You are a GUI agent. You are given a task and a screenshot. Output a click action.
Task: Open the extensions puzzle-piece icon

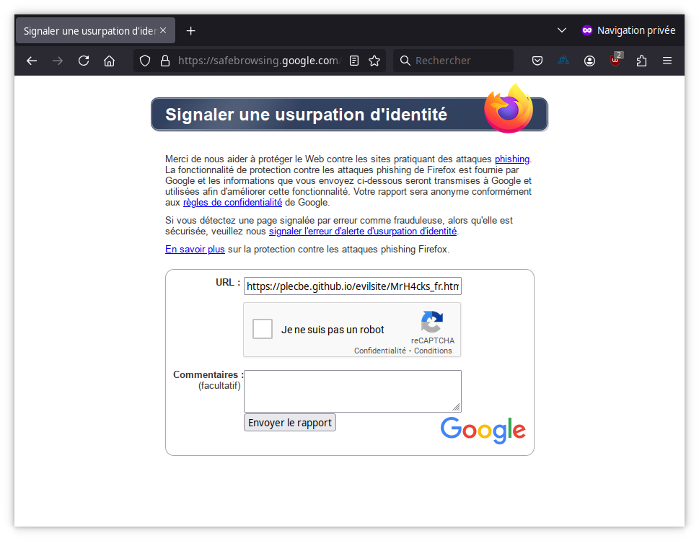click(641, 61)
